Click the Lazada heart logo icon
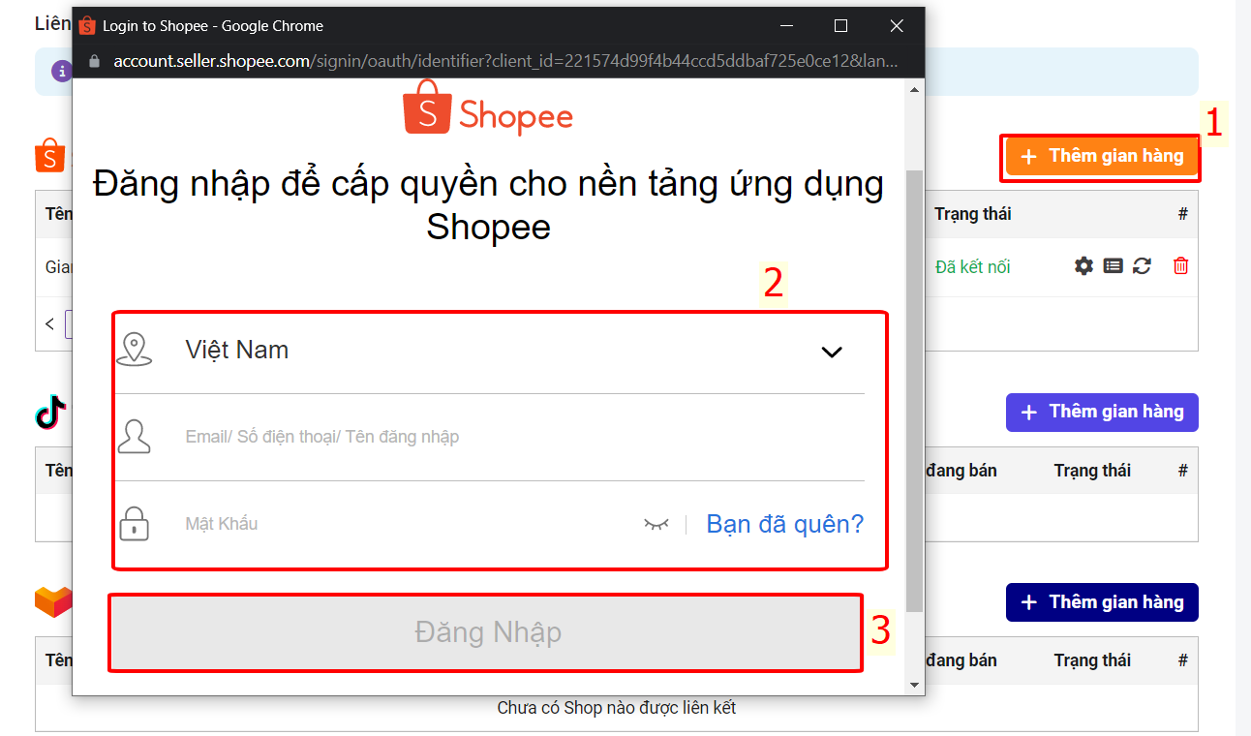 tap(53, 601)
